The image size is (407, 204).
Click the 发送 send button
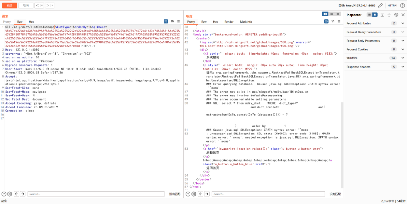pyautogui.click(x=9, y=6)
